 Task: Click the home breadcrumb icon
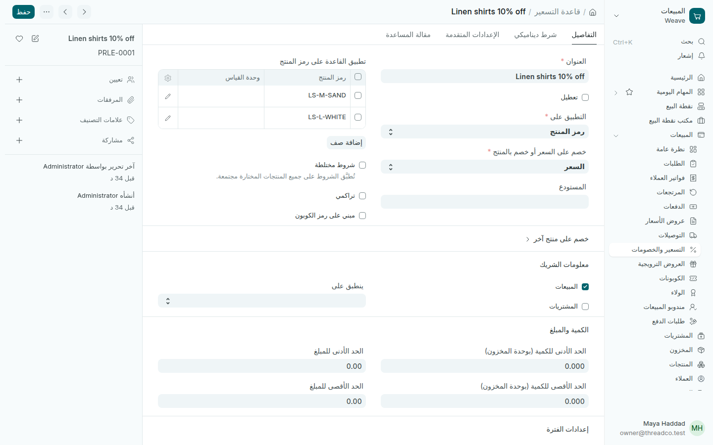coord(593,12)
